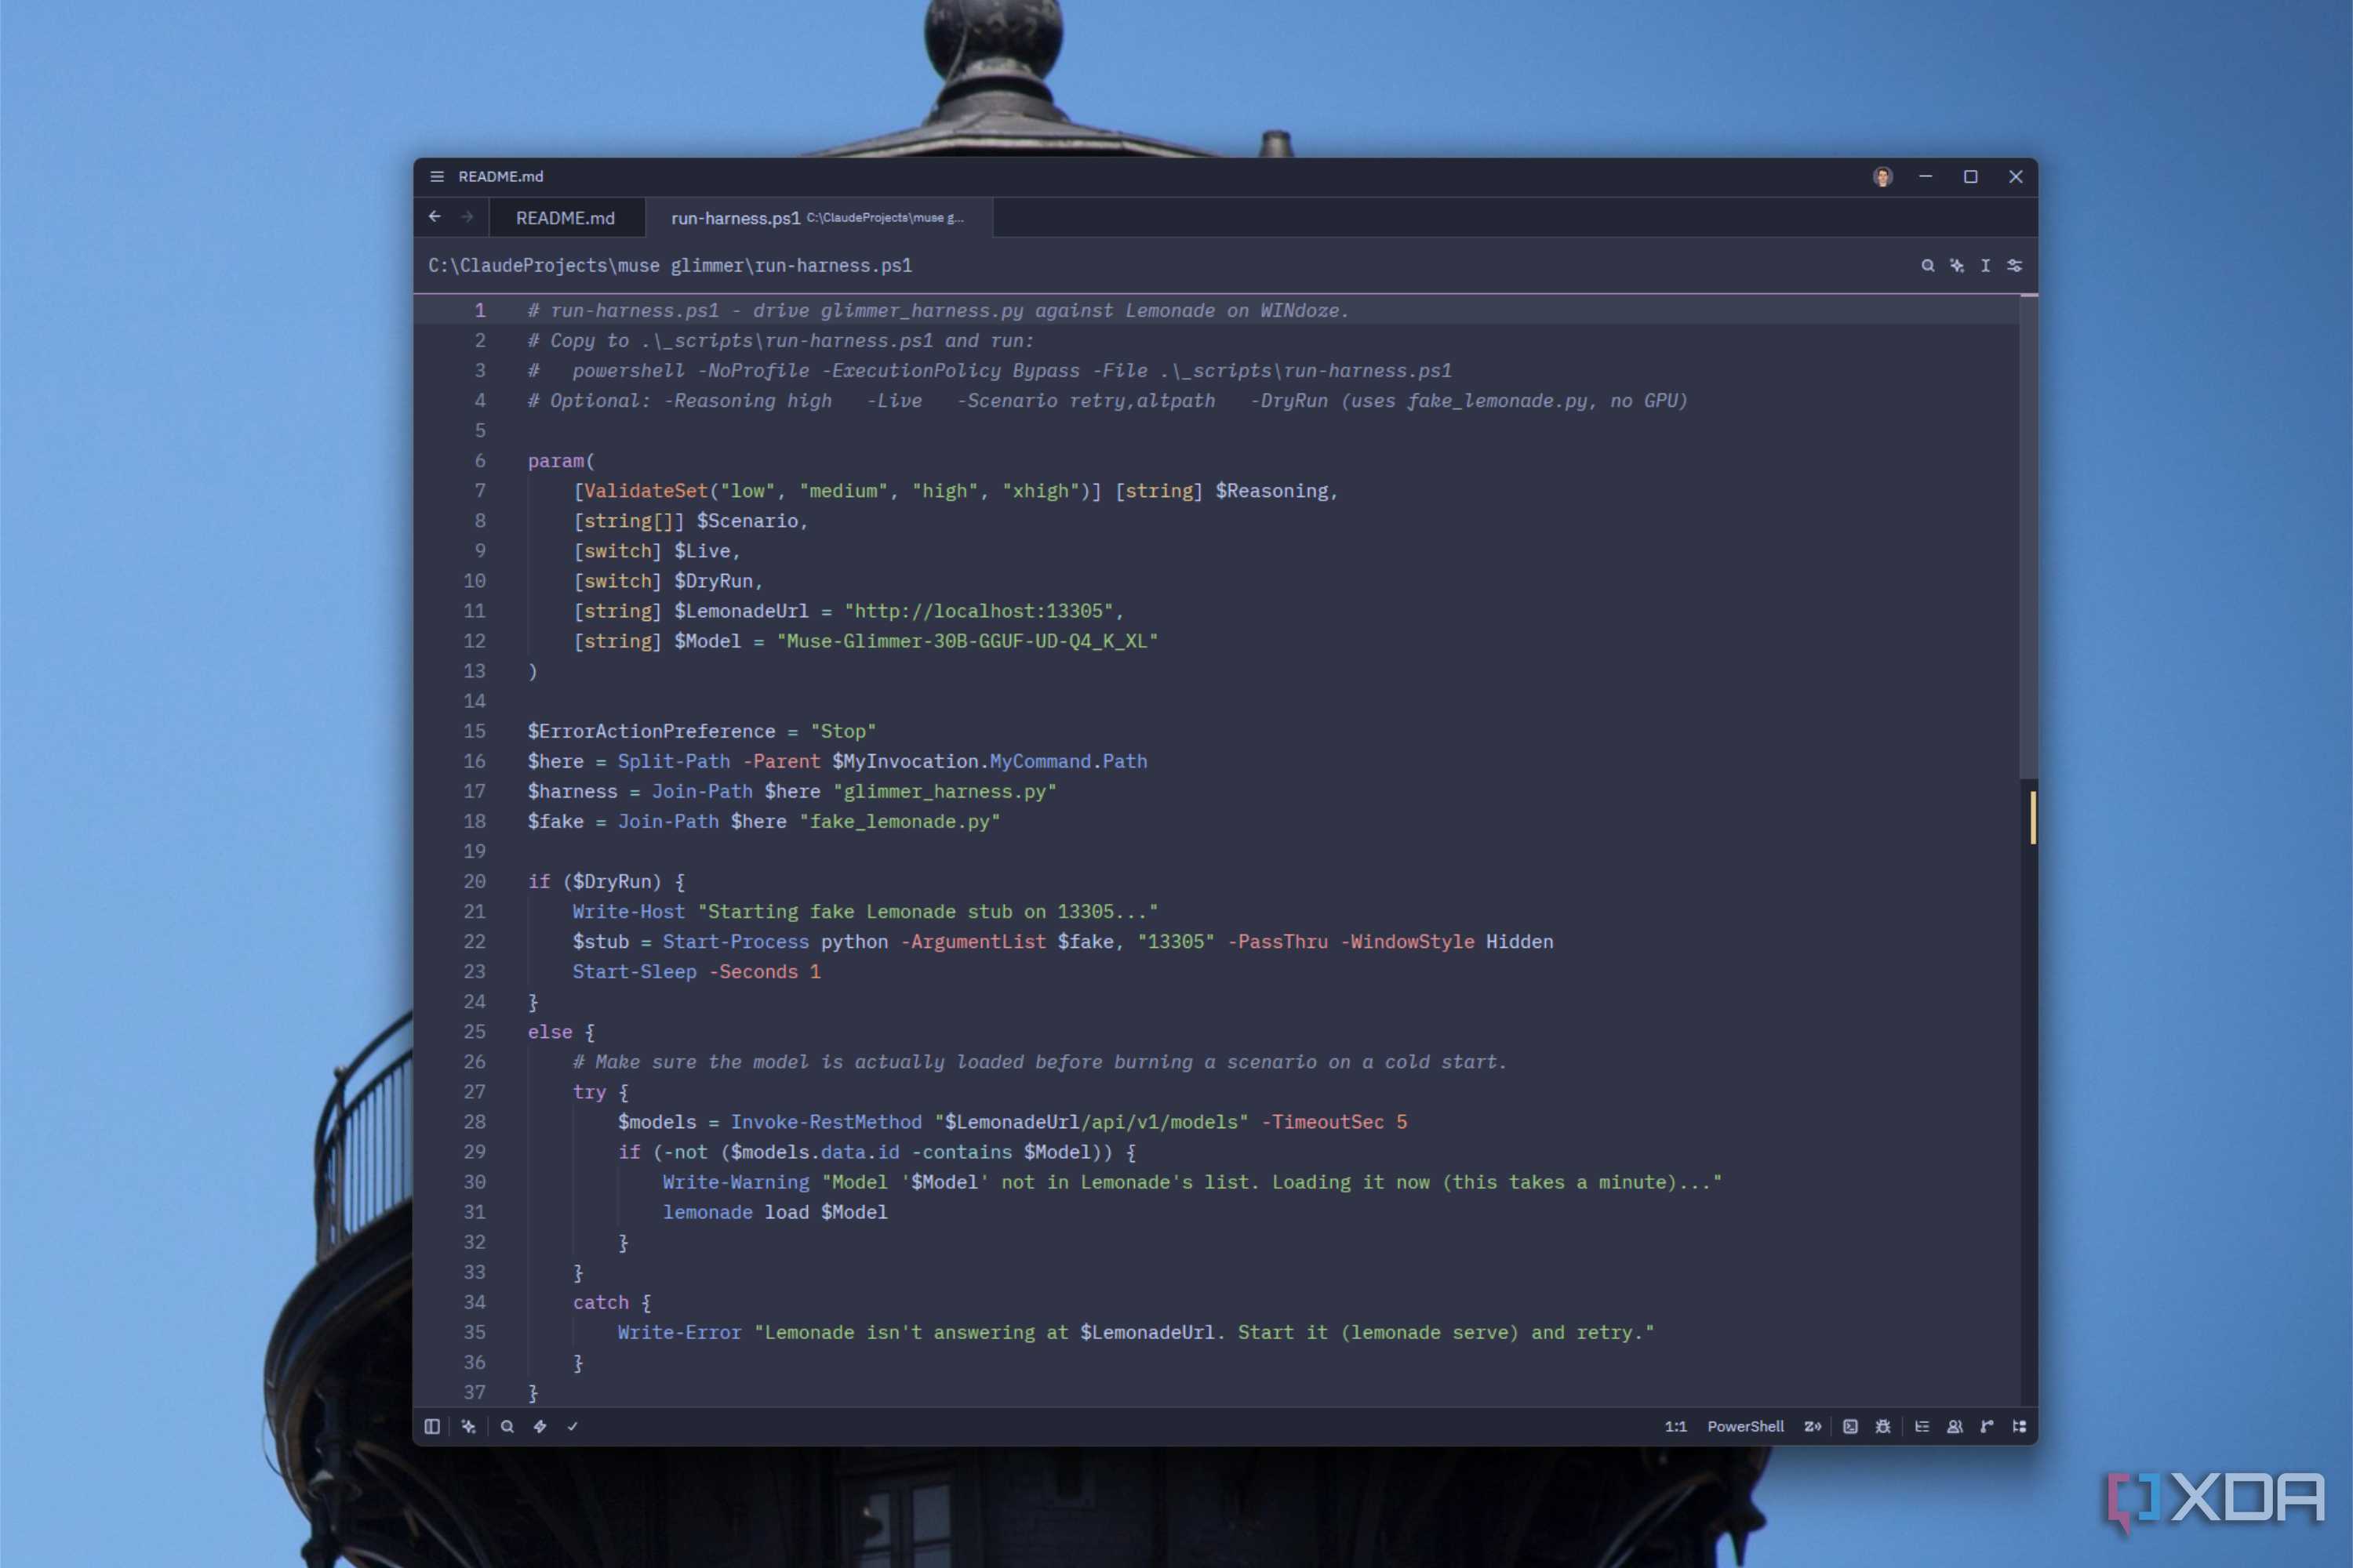Go back with the left navigation arrow
2353x1568 pixels.
click(435, 217)
